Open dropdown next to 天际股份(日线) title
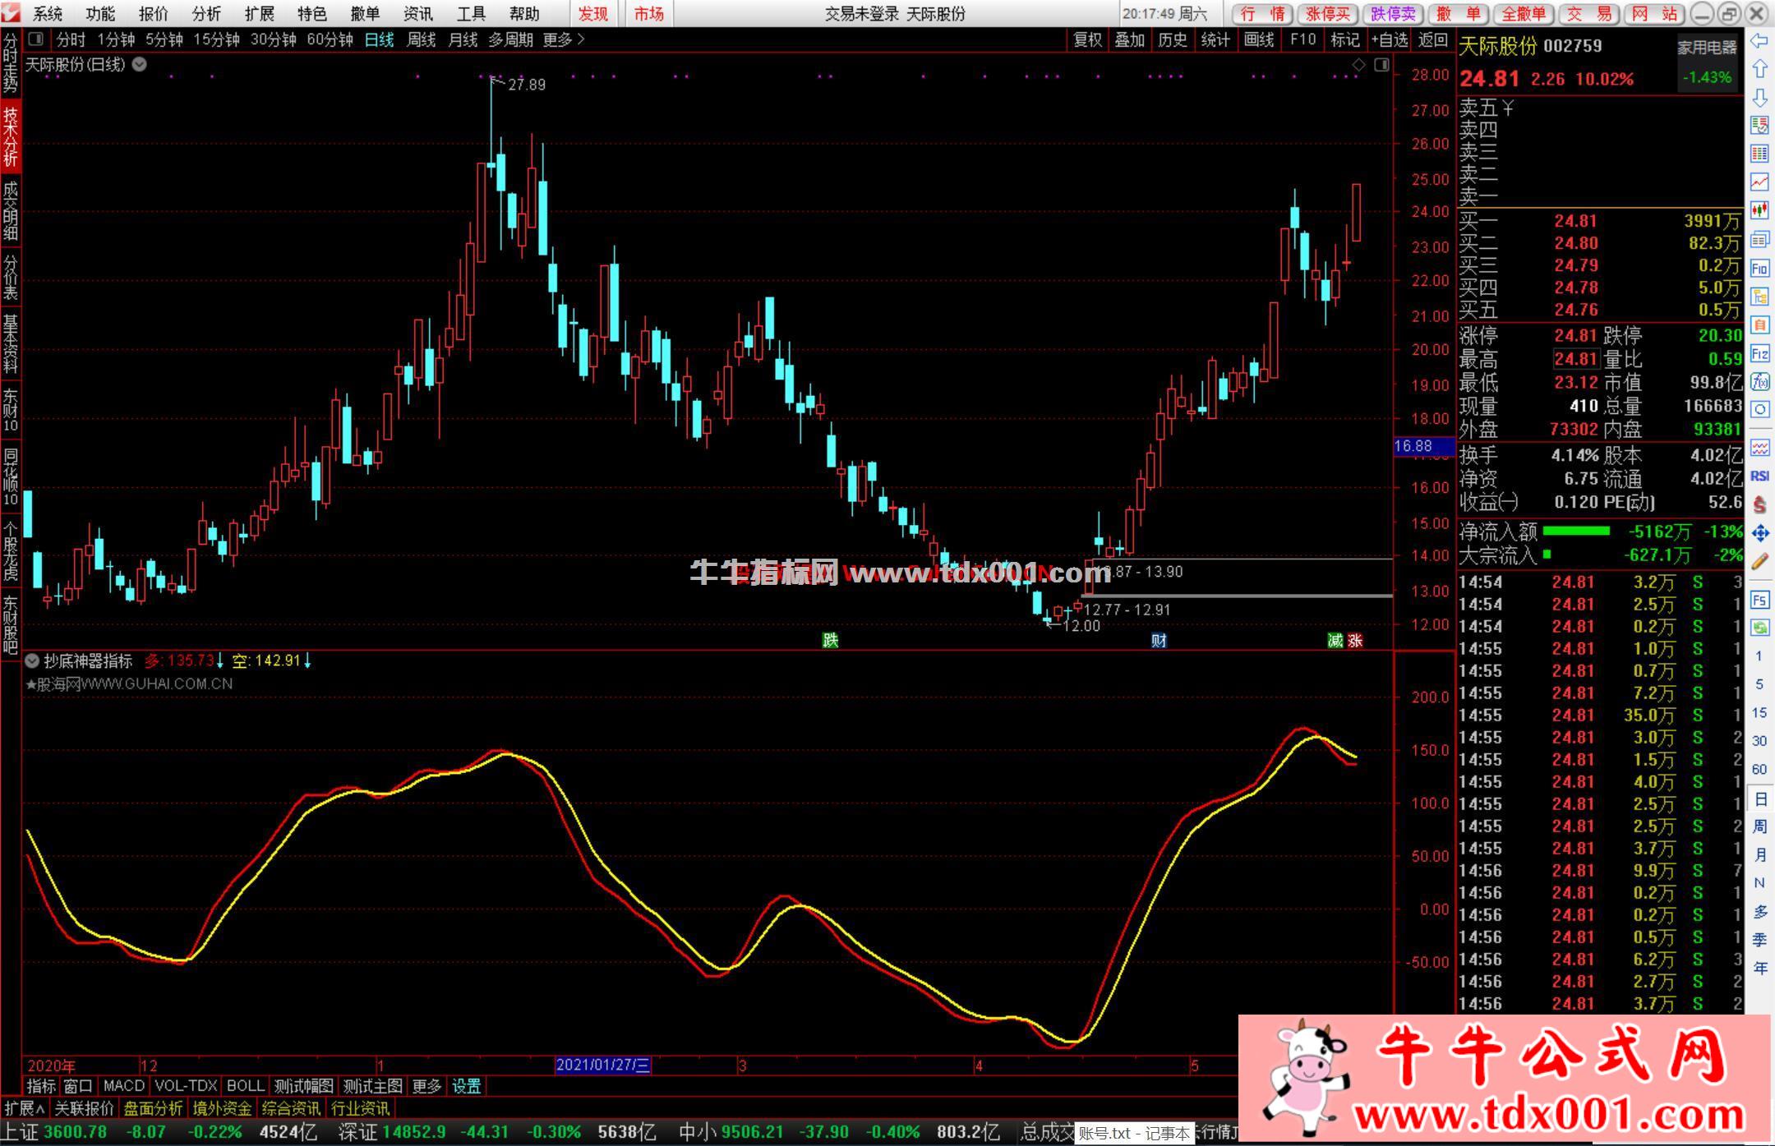 point(140,64)
